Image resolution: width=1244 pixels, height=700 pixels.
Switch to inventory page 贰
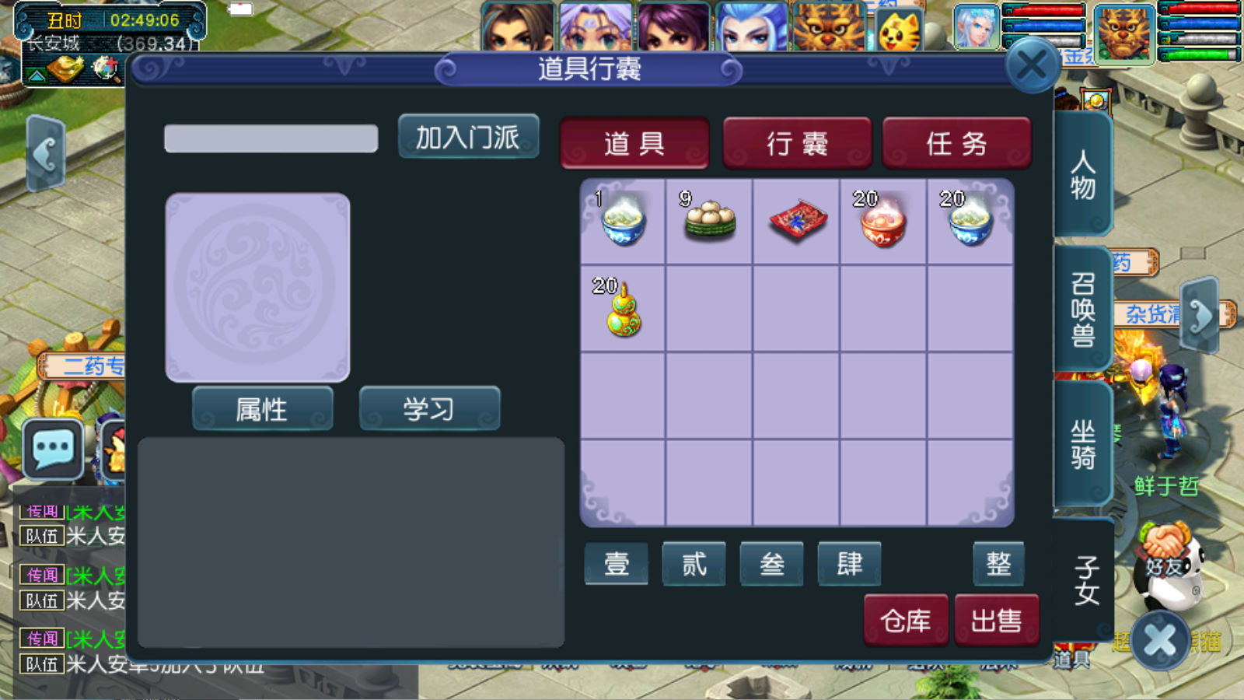click(x=694, y=563)
